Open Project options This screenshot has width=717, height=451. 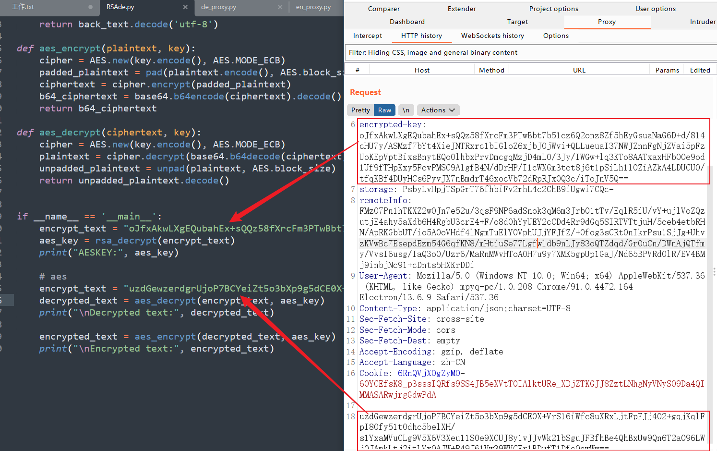[554, 8]
